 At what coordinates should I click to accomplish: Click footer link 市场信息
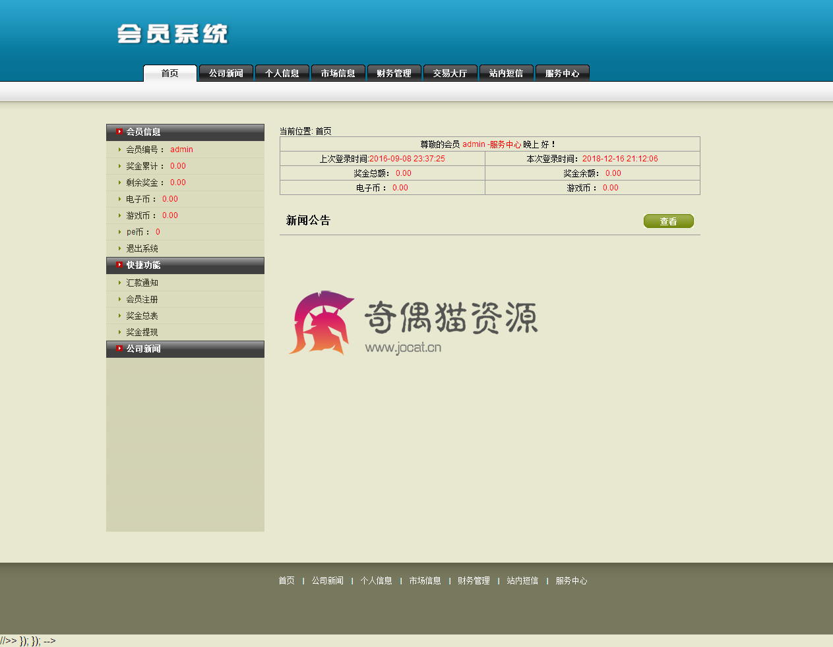pyautogui.click(x=425, y=580)
